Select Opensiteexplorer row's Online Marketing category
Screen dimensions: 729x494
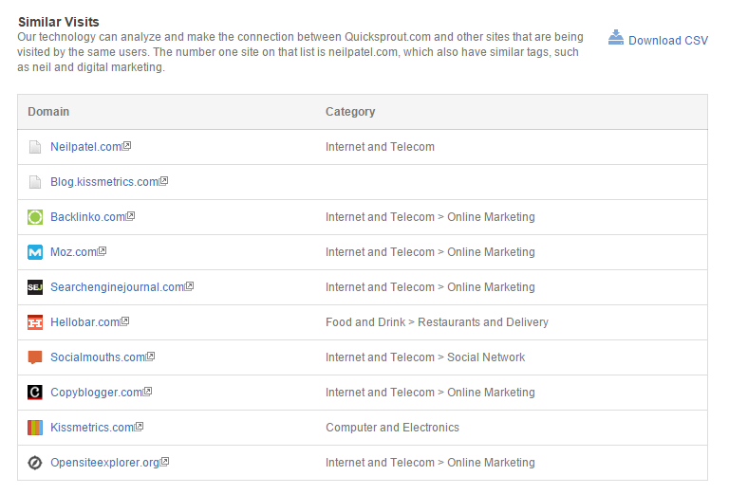click(x=430, y=463)
